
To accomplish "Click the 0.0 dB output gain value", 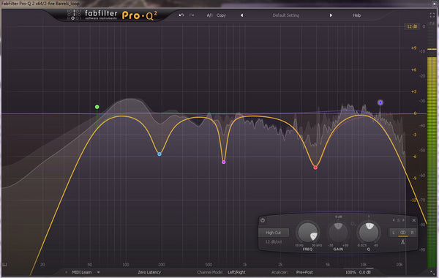I will (x=365, y=272).
